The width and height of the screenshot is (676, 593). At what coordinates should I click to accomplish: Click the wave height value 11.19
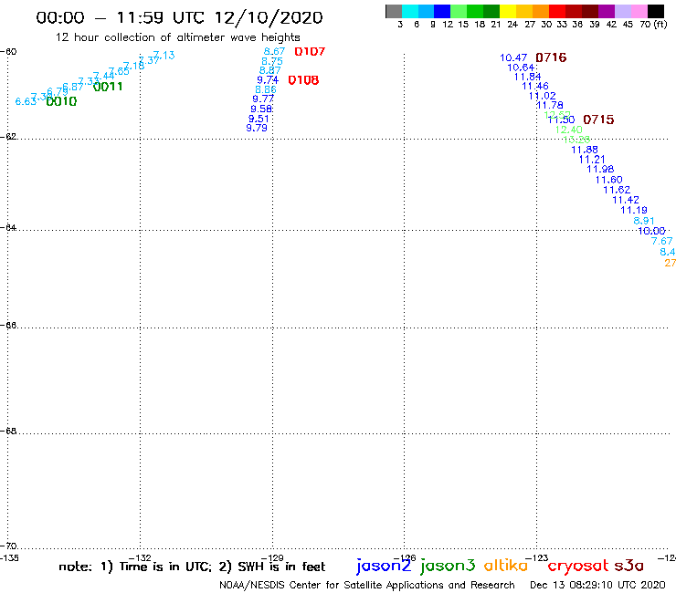[634, 211]
